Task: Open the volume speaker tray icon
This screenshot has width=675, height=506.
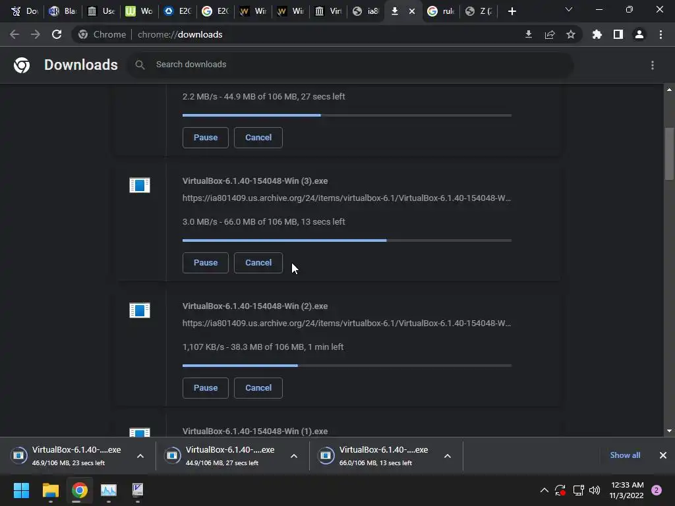Action: click(595, 490)
